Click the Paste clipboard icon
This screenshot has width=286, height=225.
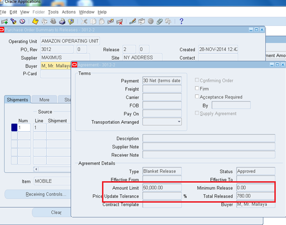[x=102, y=21]
